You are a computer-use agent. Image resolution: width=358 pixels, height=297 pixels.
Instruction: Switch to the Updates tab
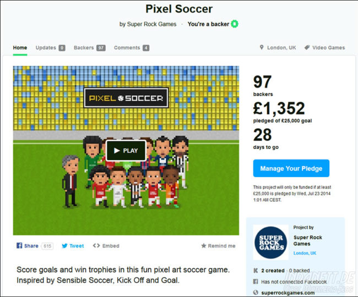point(46,48)
